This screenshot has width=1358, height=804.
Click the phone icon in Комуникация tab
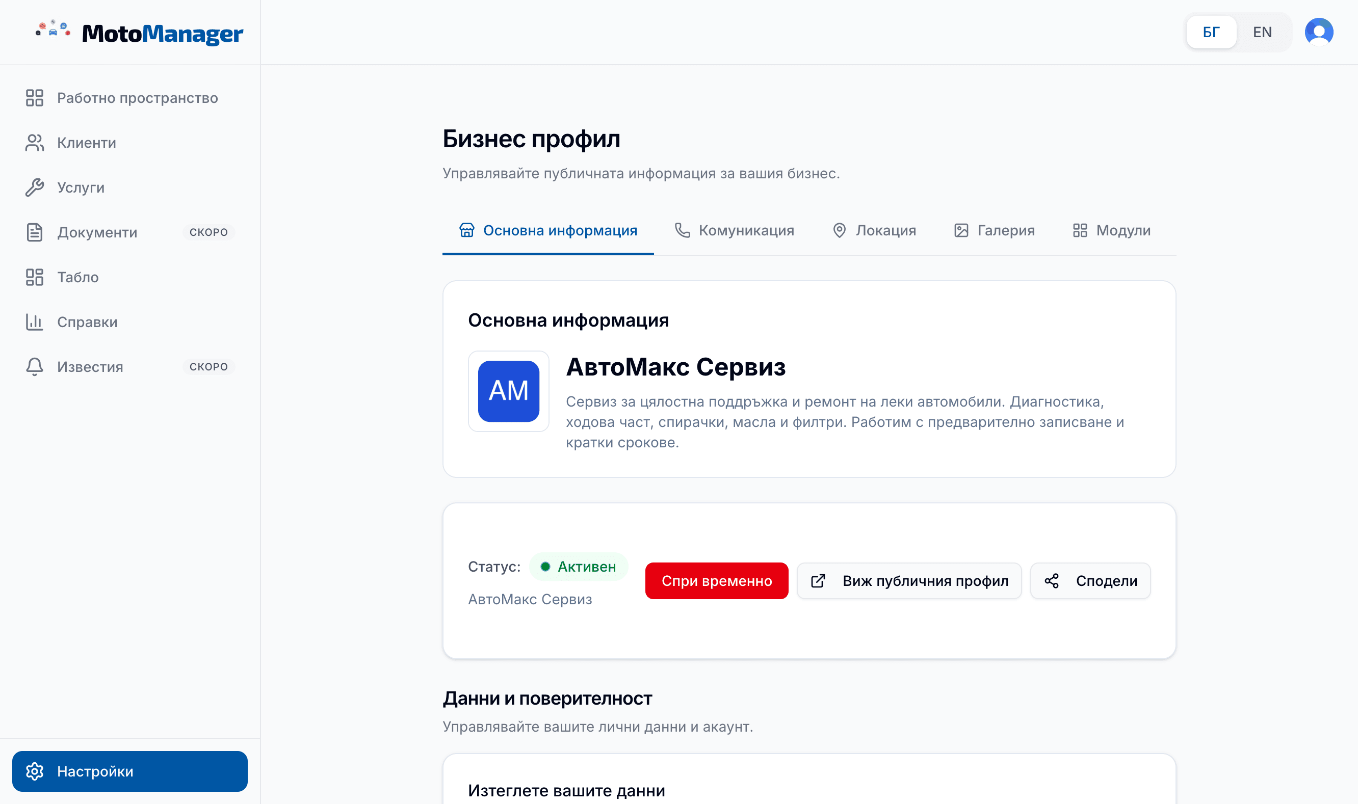(682, 230)
